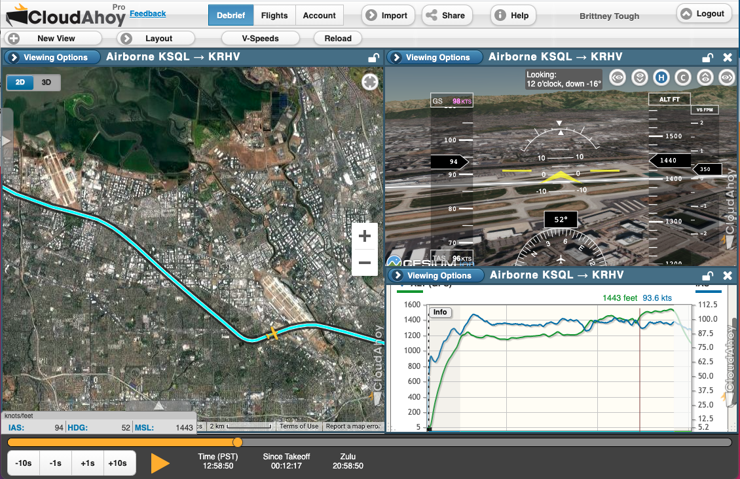Look right in the cockpit view
This screenshot has width=740, height=479.
click(x=727, y=77)
